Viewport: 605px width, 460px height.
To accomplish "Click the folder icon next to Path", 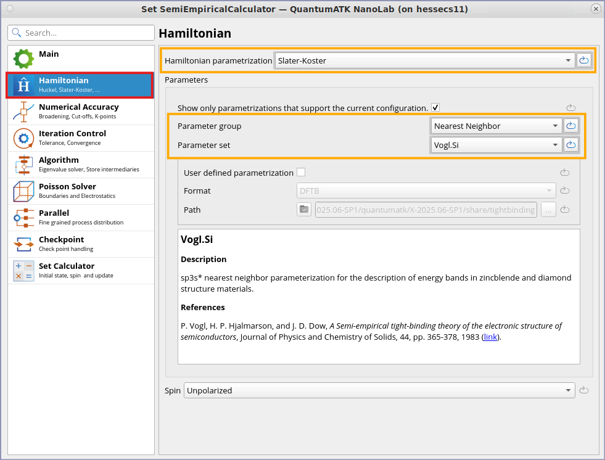I will coord(305,210).
